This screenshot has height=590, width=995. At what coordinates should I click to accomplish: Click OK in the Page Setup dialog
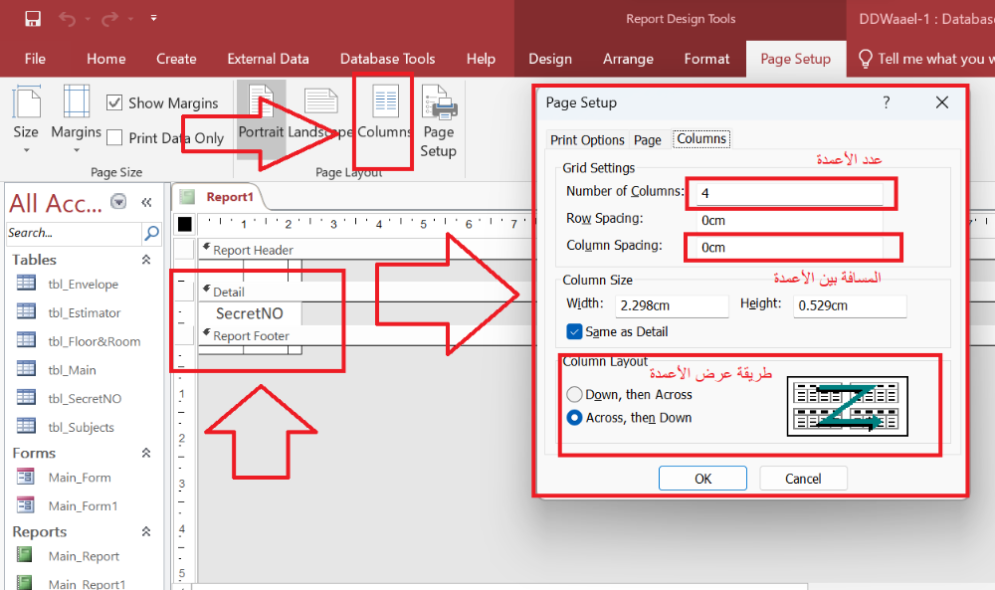point(702,479)
